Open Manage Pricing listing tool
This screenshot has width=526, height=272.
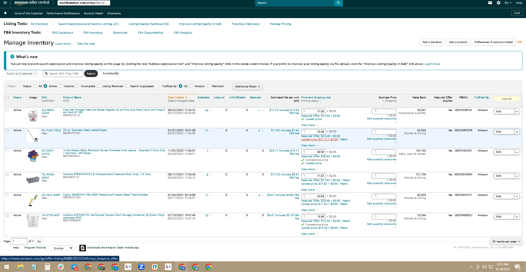point(280,24)
